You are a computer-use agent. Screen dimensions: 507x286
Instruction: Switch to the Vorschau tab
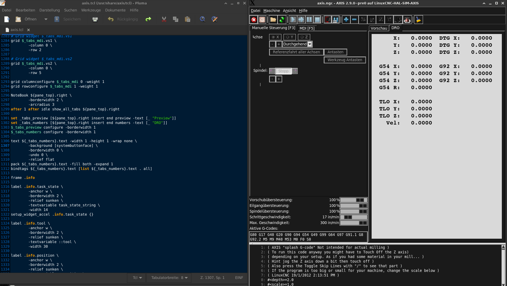[x=379, y=28]
